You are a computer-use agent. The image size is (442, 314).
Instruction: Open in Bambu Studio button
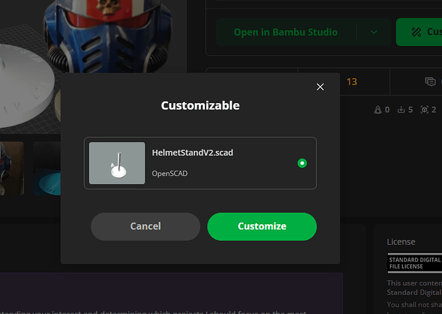click(x=286, y=32)
